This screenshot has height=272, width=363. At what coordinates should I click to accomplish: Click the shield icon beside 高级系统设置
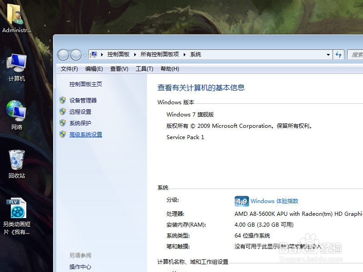tap(62, 134)
